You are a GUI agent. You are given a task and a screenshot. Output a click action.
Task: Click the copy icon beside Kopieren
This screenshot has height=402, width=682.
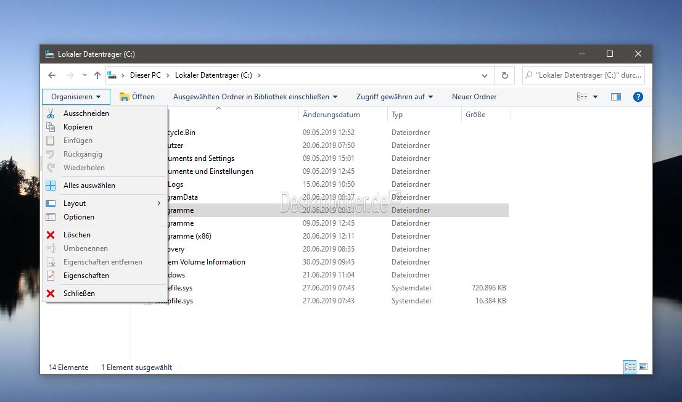[51, 127]
